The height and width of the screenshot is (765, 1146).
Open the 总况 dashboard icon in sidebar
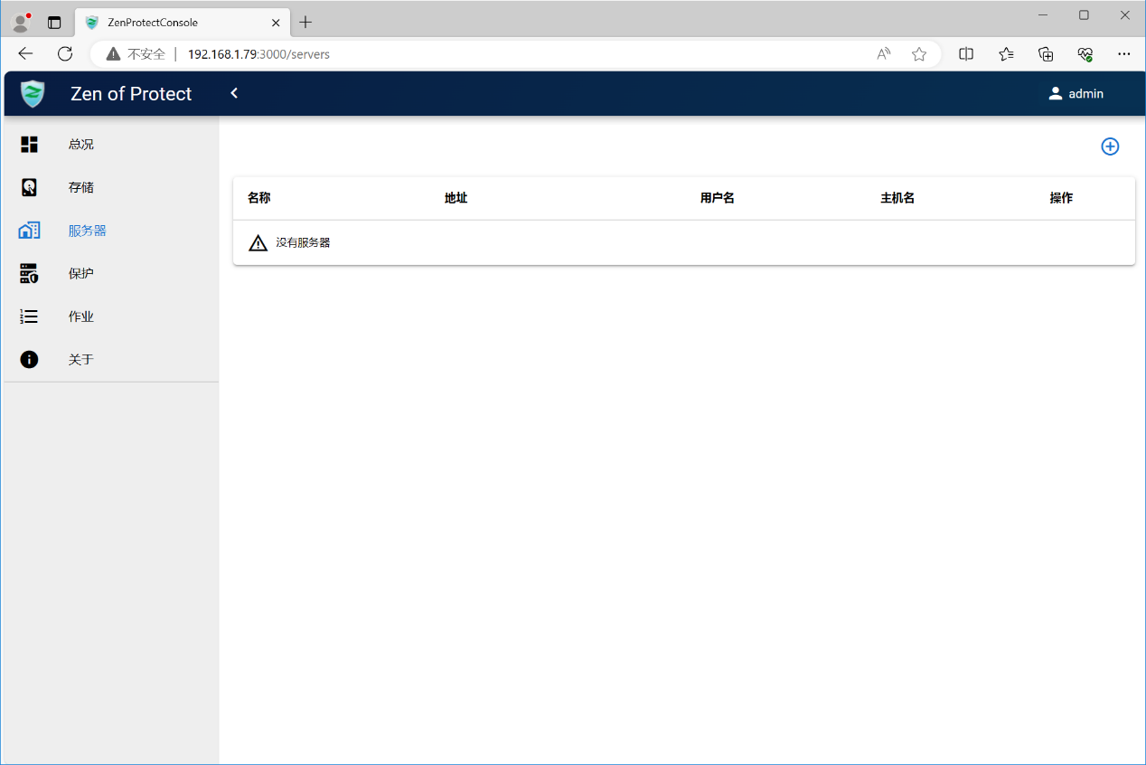29,144
